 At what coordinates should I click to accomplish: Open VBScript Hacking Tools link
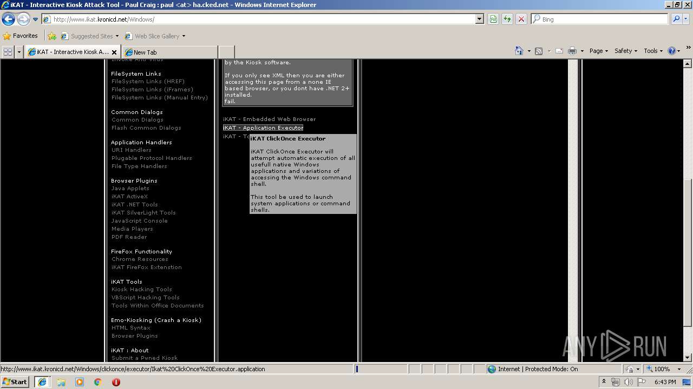[x=145, y=298]
